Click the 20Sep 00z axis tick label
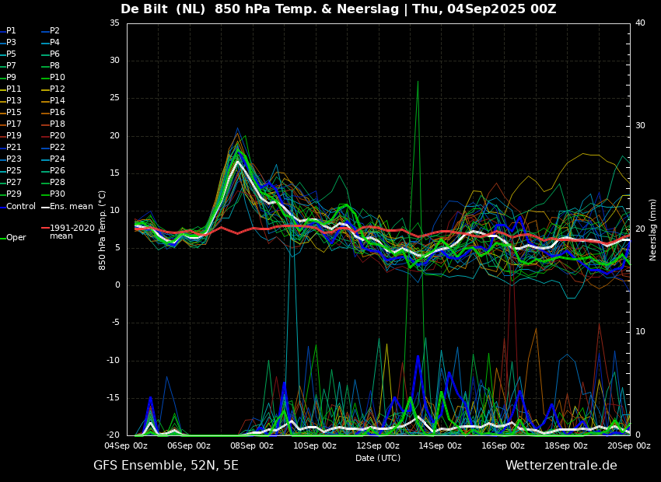661x482 pixels. point(630,445)
